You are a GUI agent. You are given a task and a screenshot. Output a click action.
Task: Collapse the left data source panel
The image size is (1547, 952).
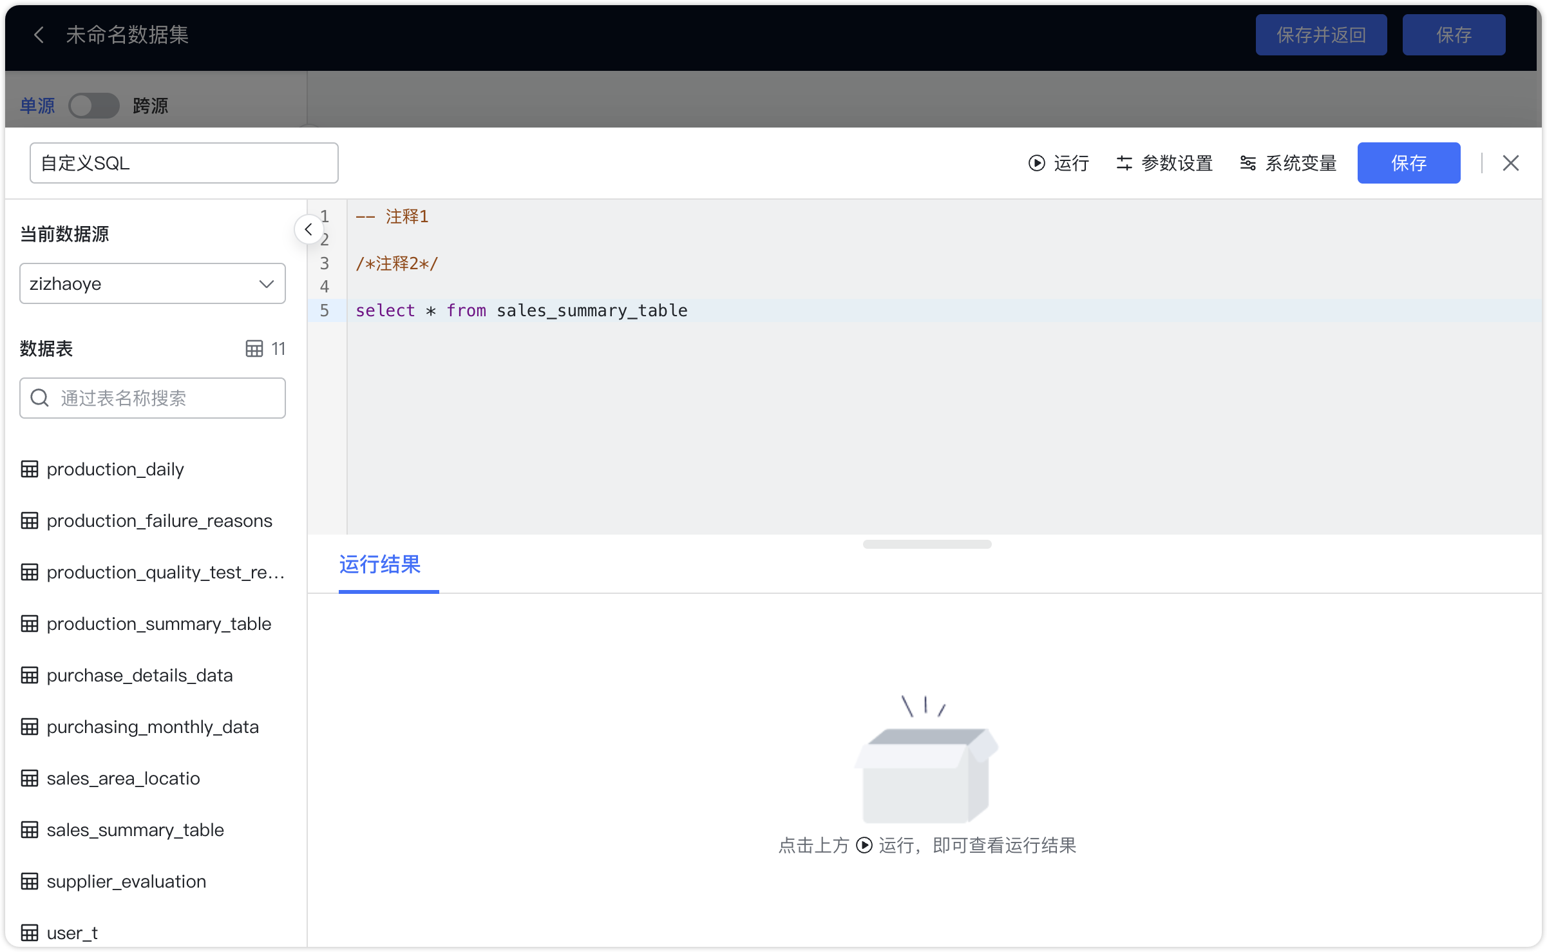coord(308,229)
